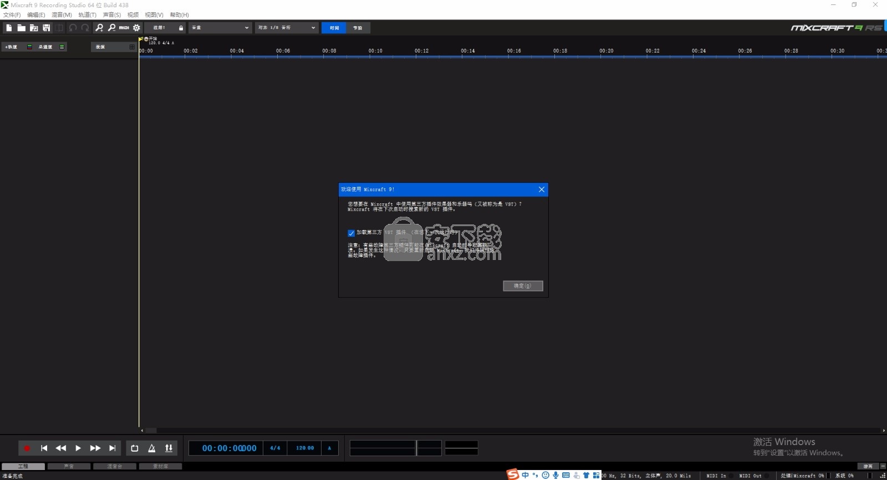Open the snap 1/8 note dropdown
Screen dimensions: 887x480
click(x=287, y=28)
